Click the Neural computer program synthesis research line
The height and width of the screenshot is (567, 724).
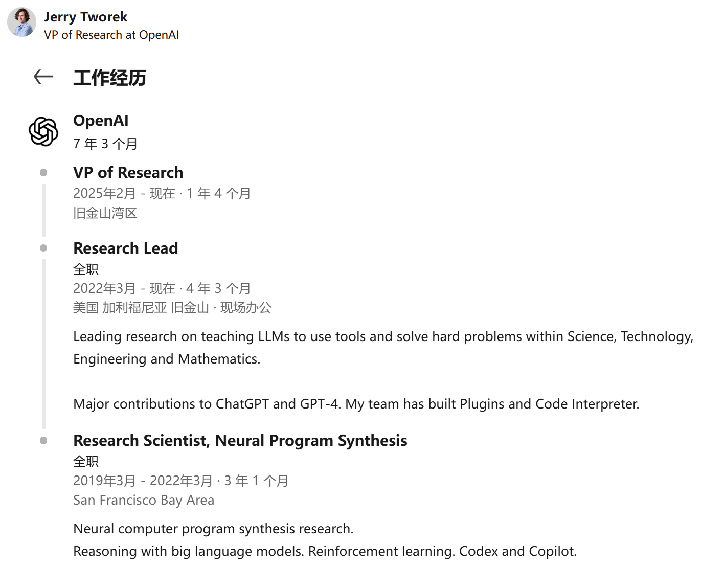pyautogui.click(x=213, y=529)
